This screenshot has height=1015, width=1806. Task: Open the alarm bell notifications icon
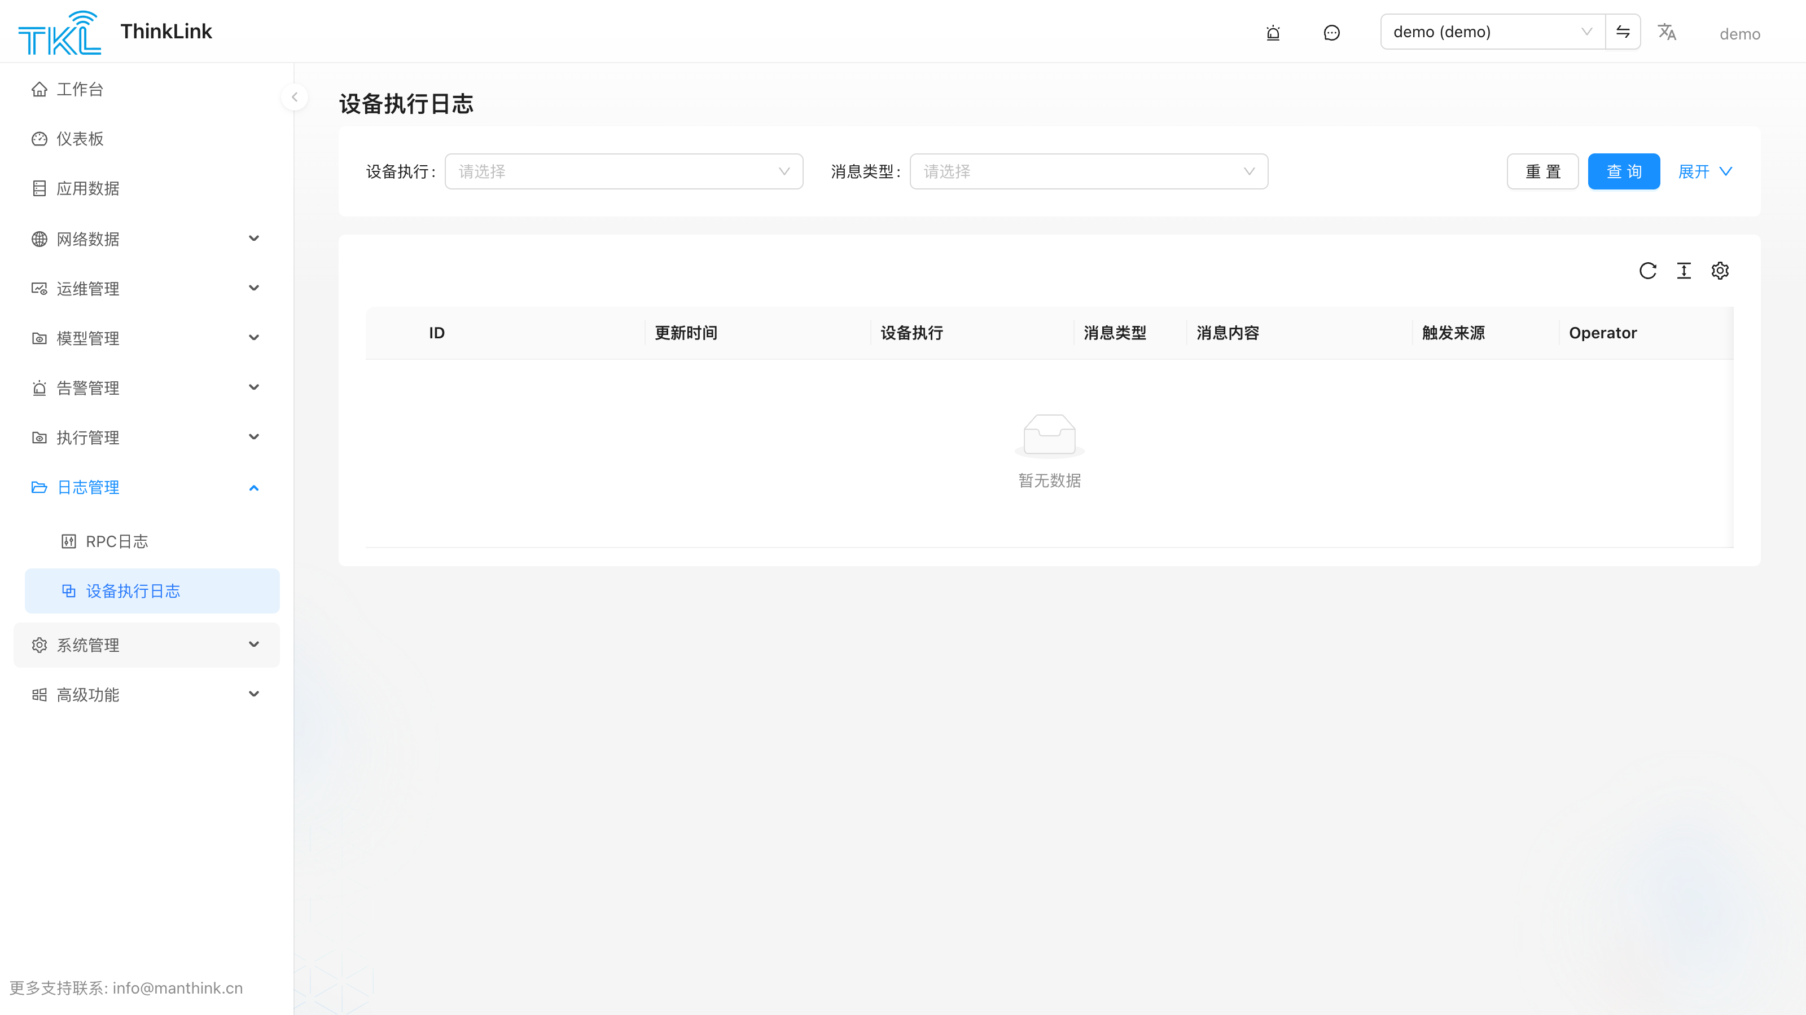point(1273,32)
